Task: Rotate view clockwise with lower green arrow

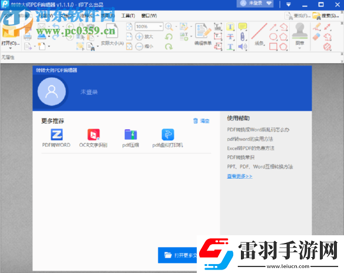Action: (x=168, y=47)
